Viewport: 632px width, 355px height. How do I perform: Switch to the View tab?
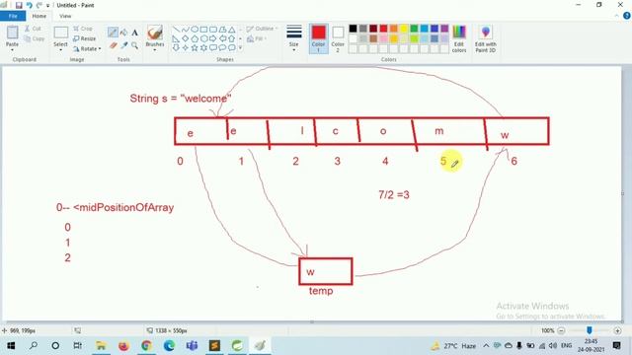[65, 16]
